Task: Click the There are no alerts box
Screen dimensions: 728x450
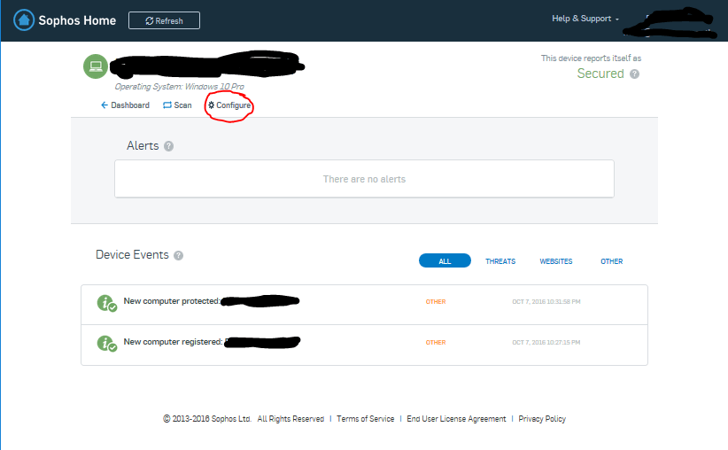Action: tap(365, 179)
